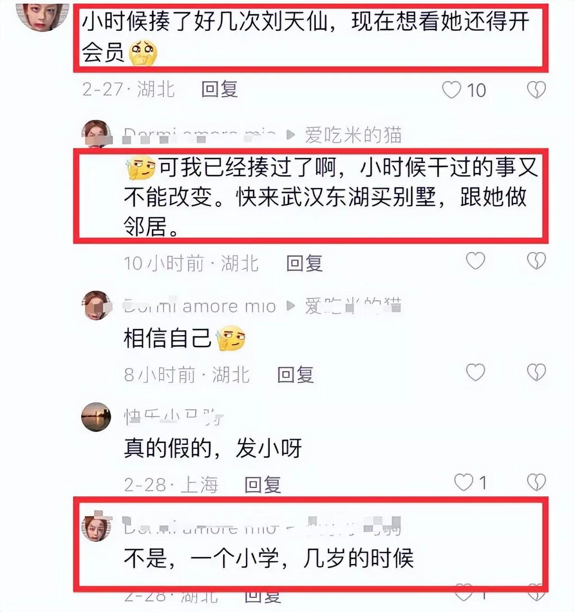
Task: Open avatar beside 相信自己 comment
Action: tap(96, 306)
